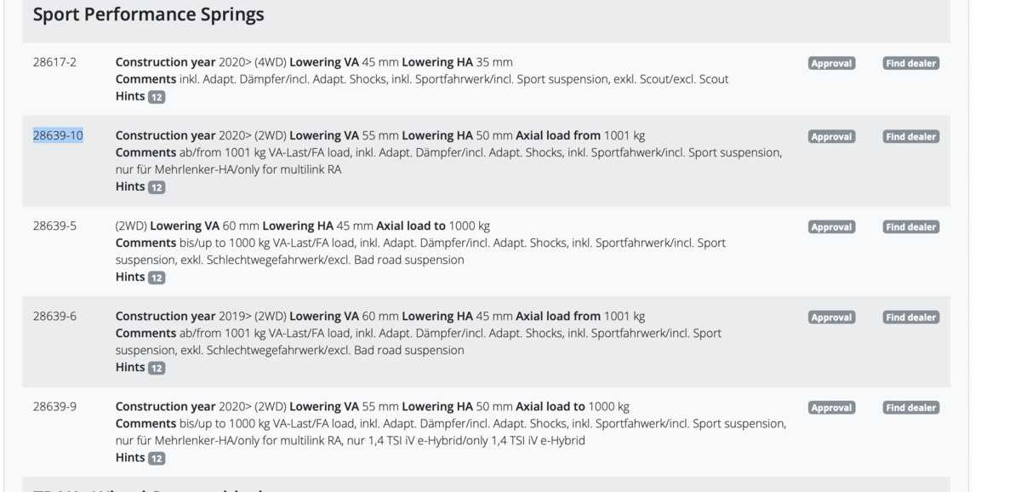Select part number 28639-9
Viewport: 1021px width, 492px height.
click(54, 406)
